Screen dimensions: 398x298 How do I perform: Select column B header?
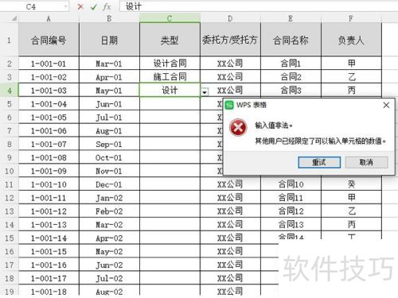pos(109,18)
